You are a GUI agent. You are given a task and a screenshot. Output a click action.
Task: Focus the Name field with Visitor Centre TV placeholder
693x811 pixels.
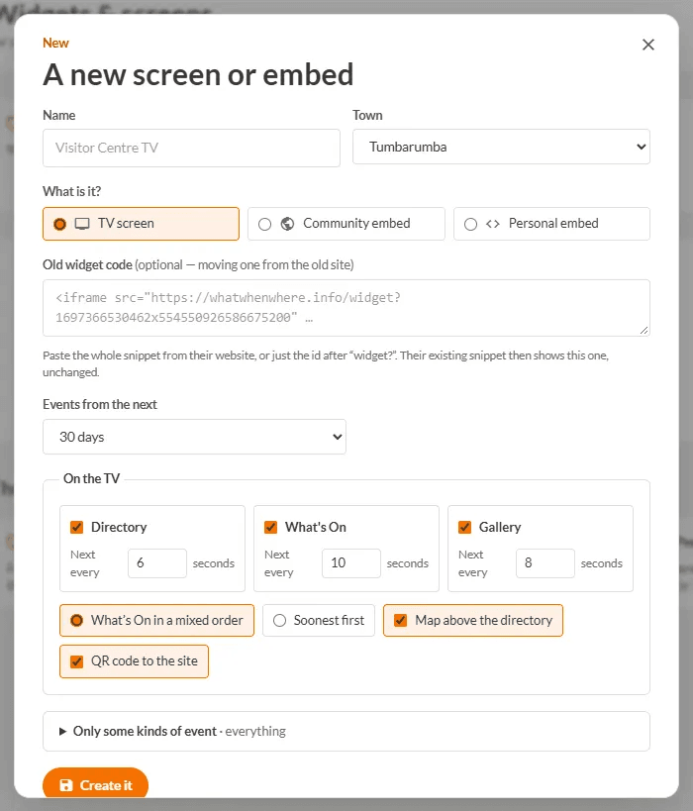pos(191,148)
